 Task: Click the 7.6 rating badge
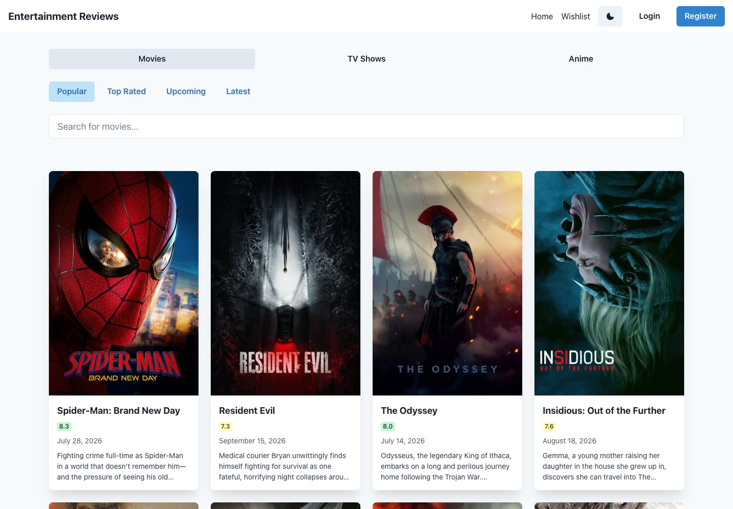click(549, 427)
